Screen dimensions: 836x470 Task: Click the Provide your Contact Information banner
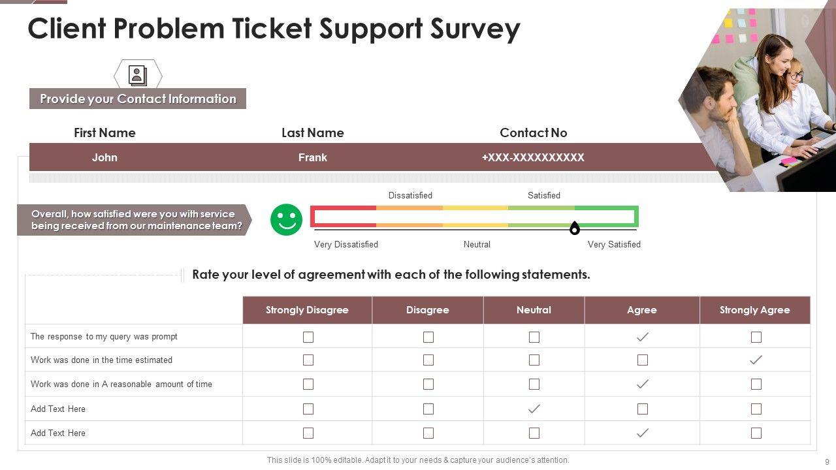pyautogui.click(x=138, y=99)
